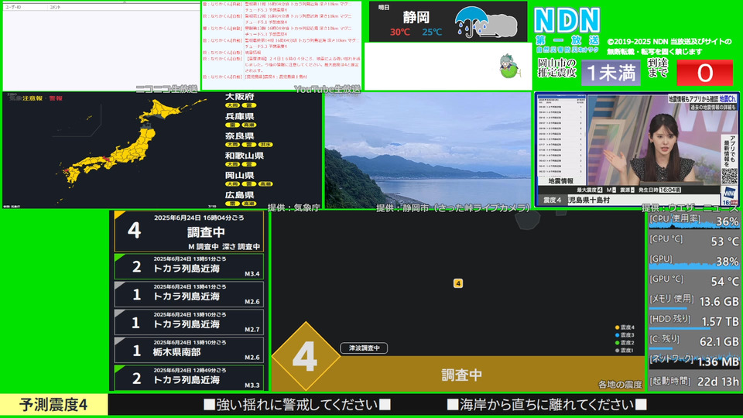Screen dimensions: 743x418
Task: Click the 洪水 tag under 奈良県
Action: point(265,145)
